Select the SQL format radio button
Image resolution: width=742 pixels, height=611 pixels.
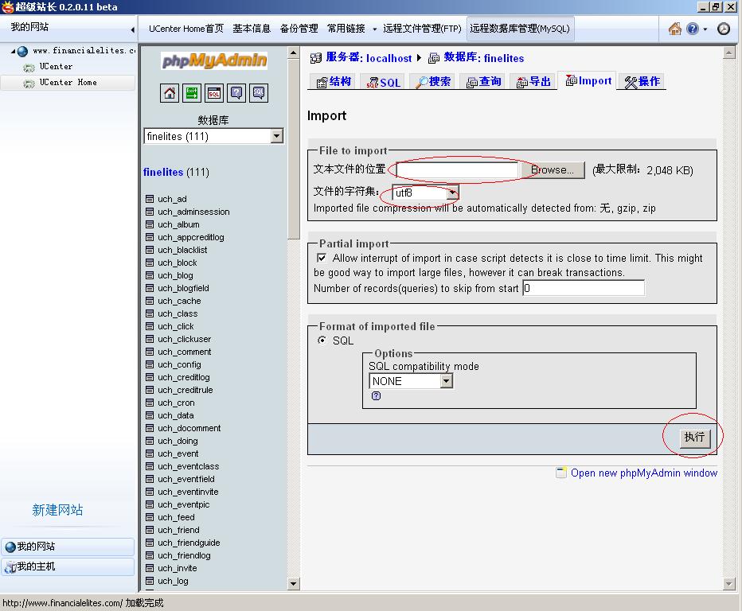point(322,341)
